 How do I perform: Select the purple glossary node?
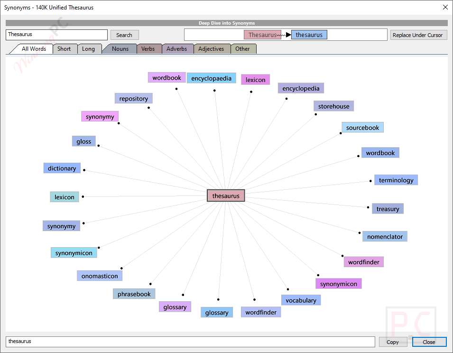[x=175, y=307]
